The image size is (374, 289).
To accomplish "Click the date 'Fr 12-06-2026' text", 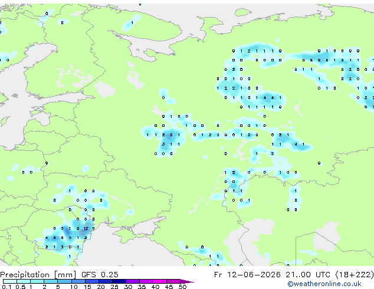I will (247, 275).
